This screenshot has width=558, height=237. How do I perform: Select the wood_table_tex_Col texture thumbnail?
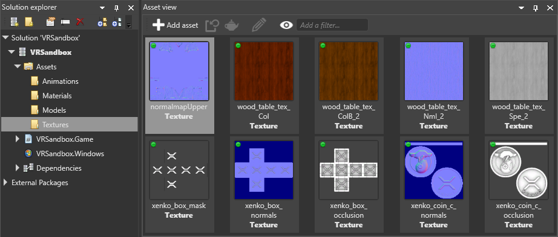coord(264,71)
